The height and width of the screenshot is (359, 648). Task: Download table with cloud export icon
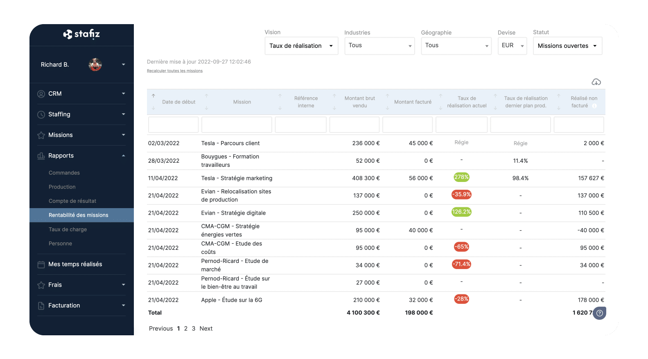click(x=596, y=82)
